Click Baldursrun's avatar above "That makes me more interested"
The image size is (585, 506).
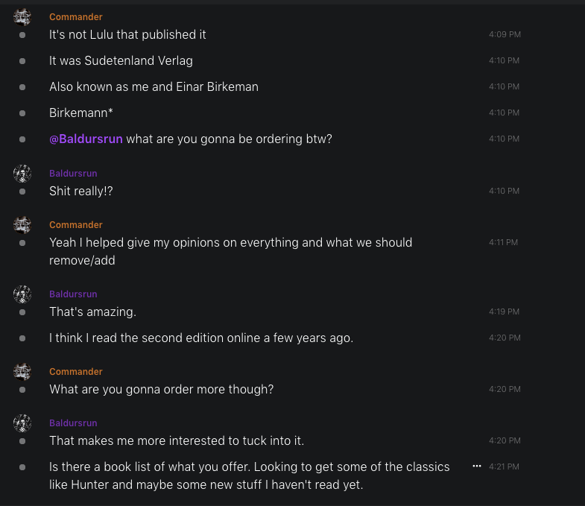coord(22,424)
